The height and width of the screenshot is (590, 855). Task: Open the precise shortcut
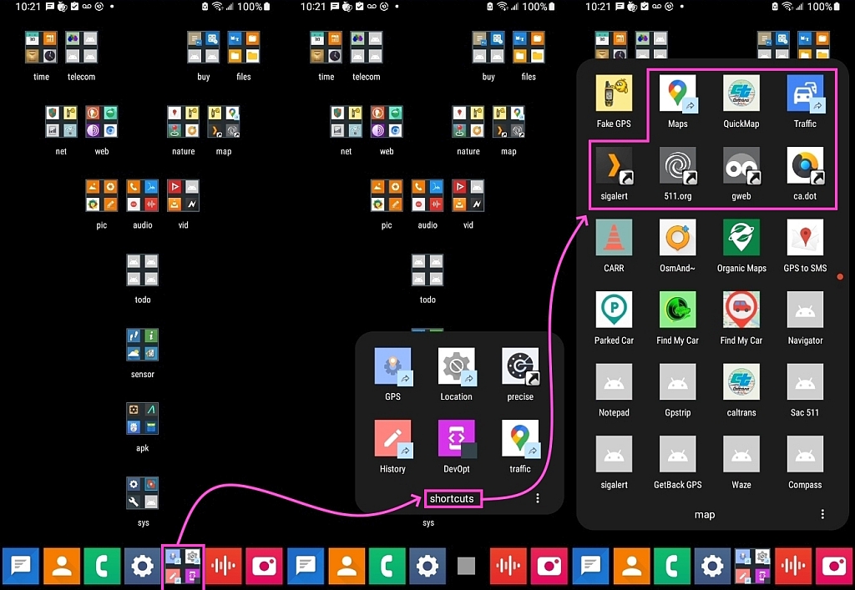[520, 366]
